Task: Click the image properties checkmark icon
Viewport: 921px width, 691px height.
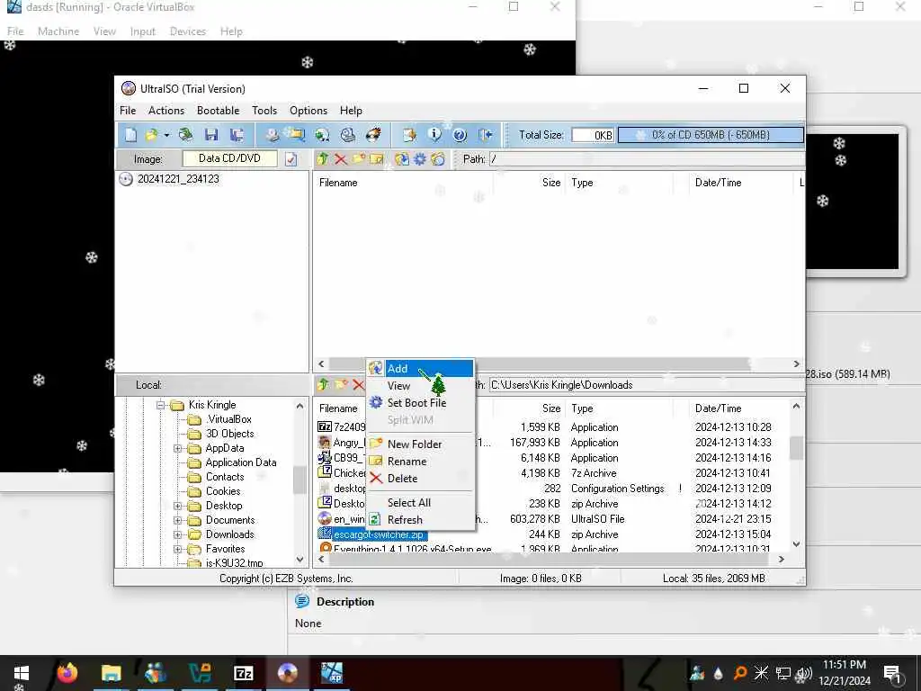Action: [x=291, y=159]
